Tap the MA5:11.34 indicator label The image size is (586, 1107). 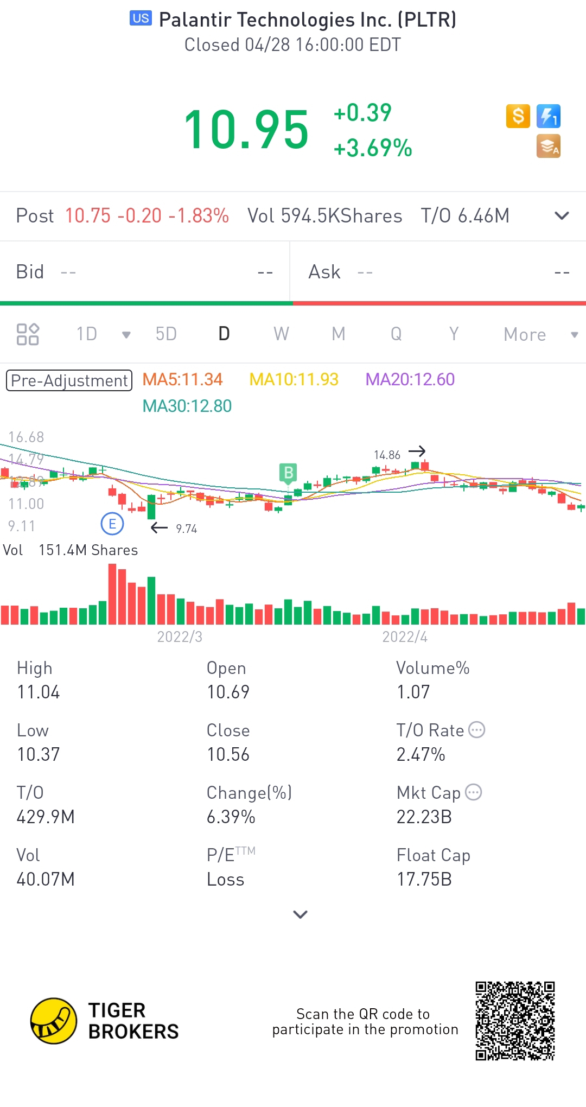tap(182, 379)
